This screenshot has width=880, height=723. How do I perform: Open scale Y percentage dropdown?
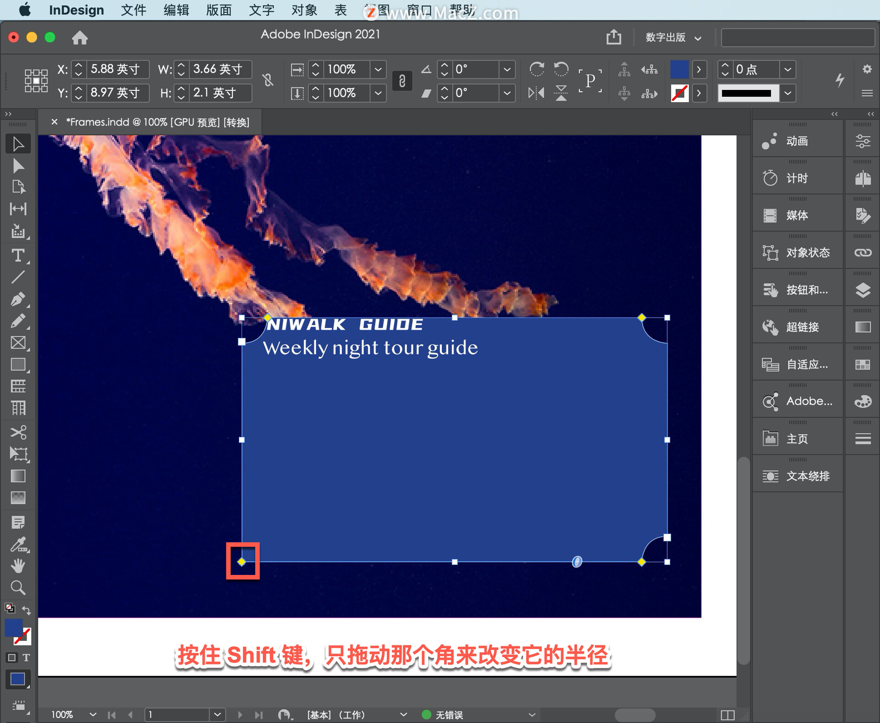pos(378,93)
